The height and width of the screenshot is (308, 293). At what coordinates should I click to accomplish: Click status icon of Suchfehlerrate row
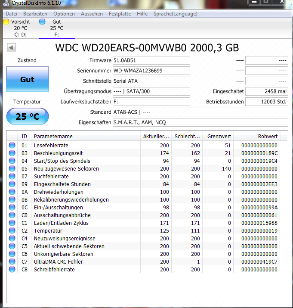tap(12, 176)
